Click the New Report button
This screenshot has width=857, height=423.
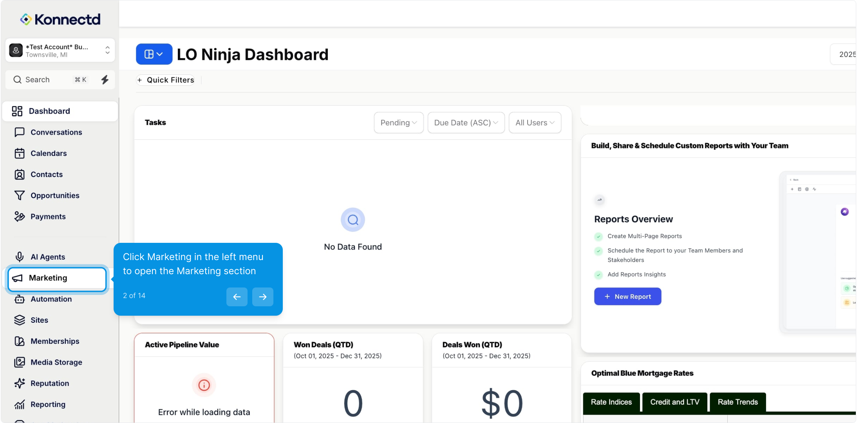tap(627, 297)
